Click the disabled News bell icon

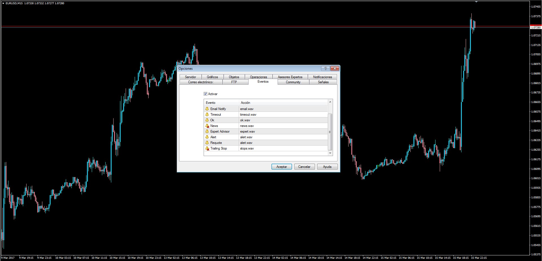tap(207, 126)
